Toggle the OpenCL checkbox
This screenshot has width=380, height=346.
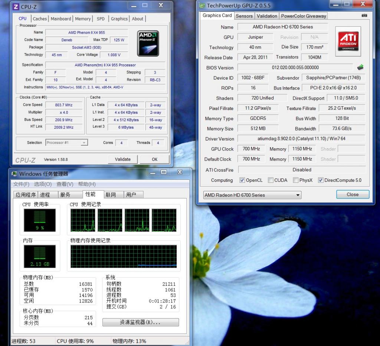(242, 180)
